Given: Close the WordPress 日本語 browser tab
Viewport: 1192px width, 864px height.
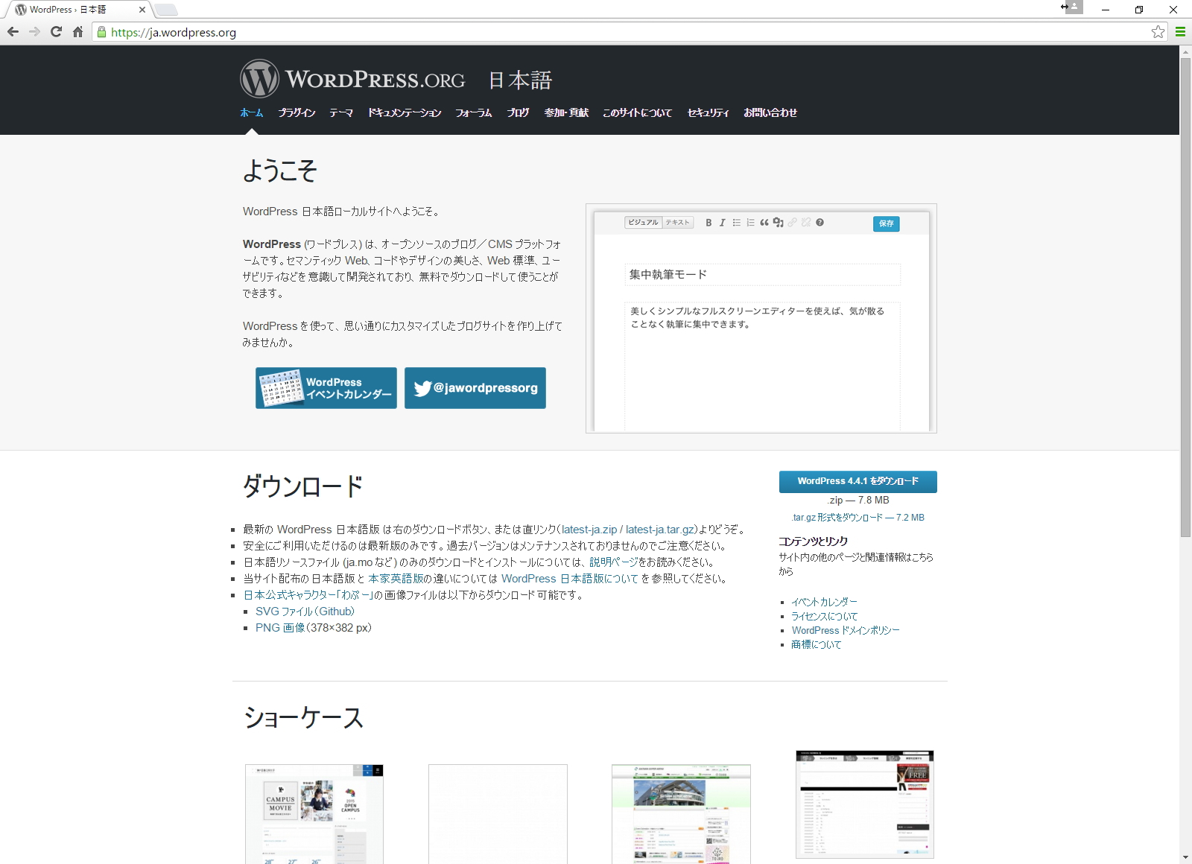Looking at the screenshot, I should coord(142,10).
